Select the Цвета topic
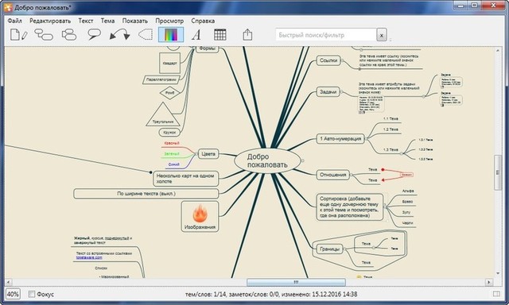Viewport: 509px width, 305px height. coord(208,153)
